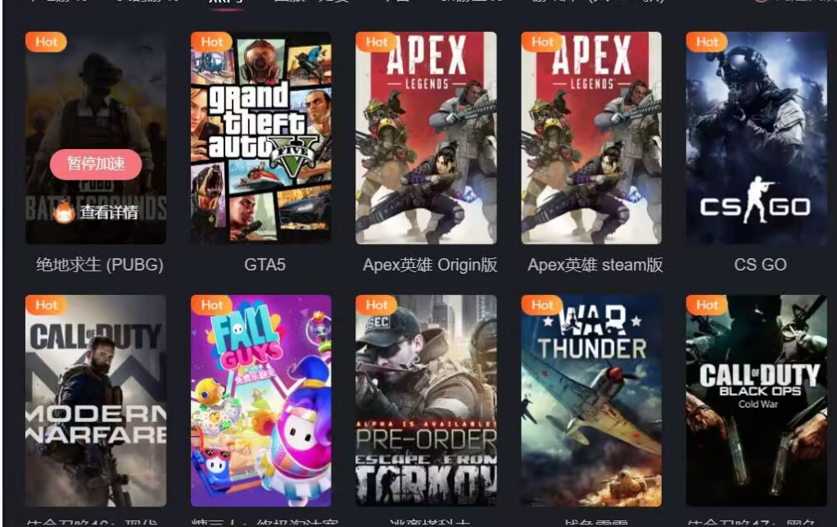Open the Fall Guys game cover

(x=261, y=401)
